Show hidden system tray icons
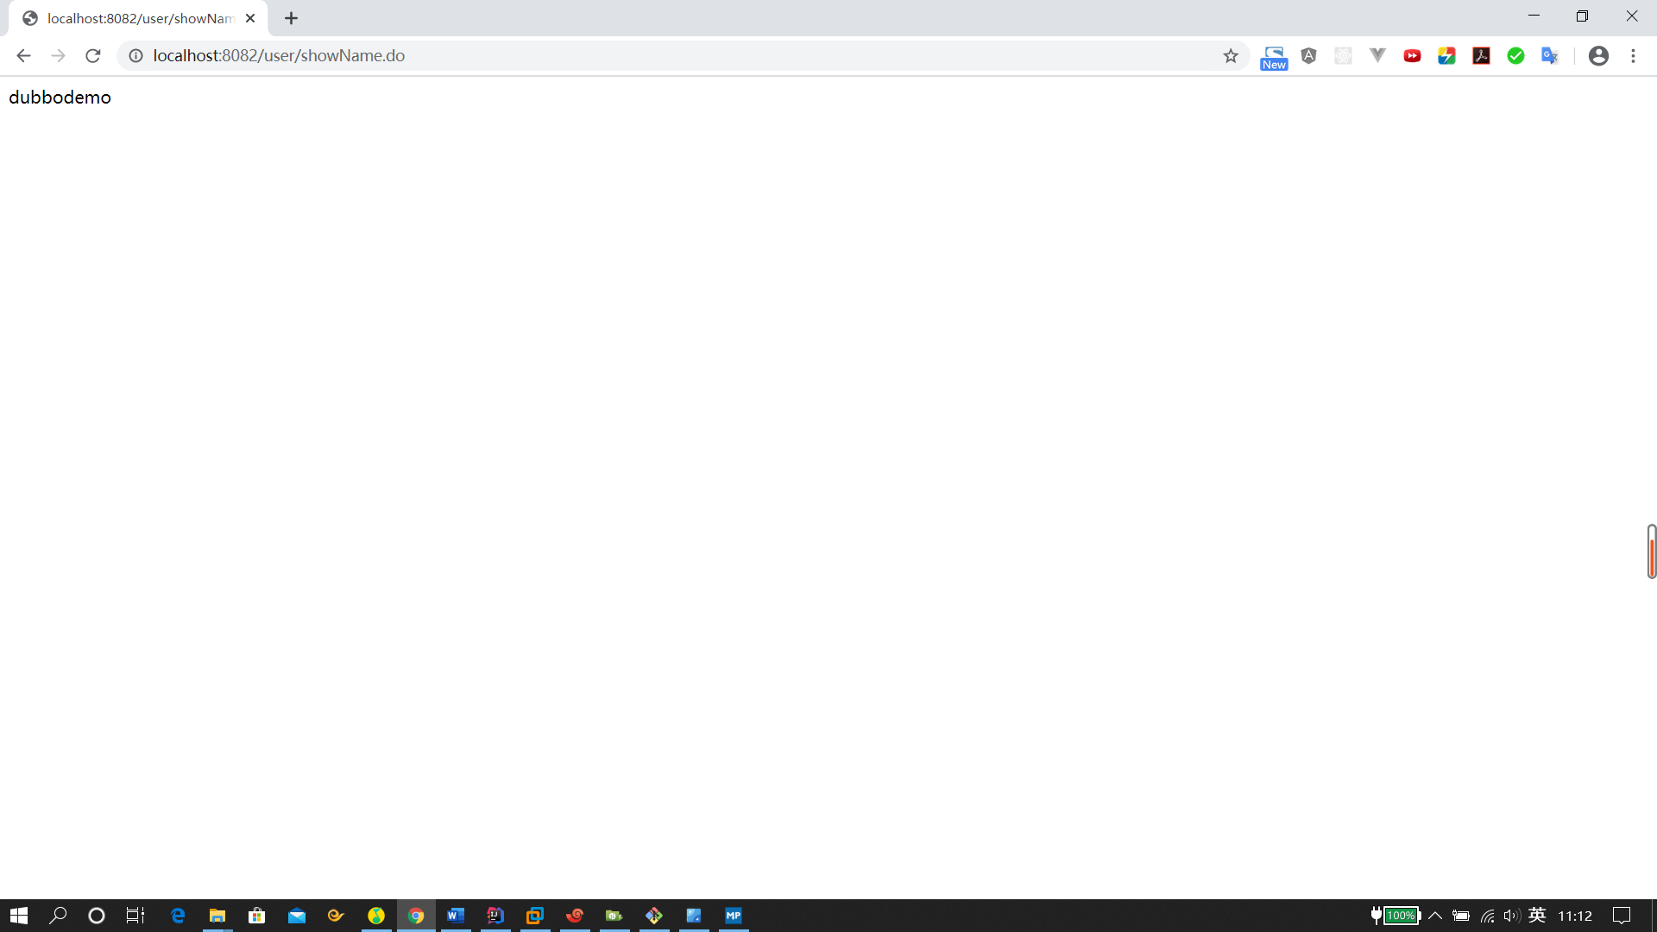Screen dimensions: 1657x932 coord(1435,916)
